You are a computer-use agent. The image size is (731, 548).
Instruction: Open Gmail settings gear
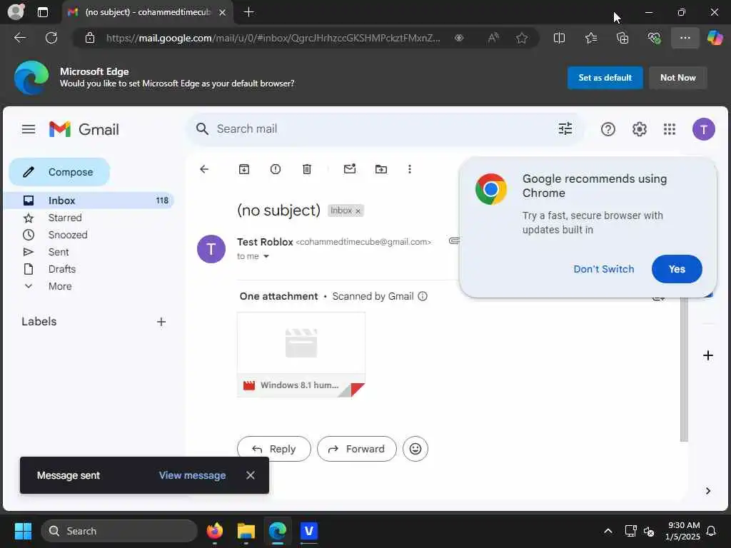pyautogui.click(x=639, y=129)
